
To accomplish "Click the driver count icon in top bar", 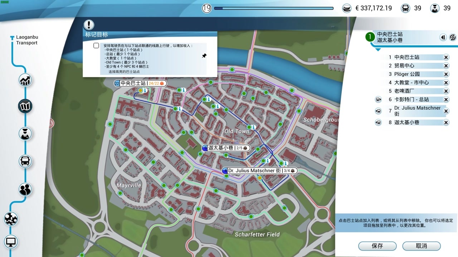I will (435, 8).
